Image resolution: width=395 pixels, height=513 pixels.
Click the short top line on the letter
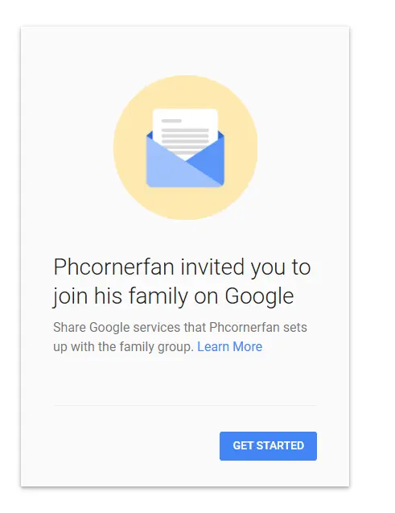(171, 121)
